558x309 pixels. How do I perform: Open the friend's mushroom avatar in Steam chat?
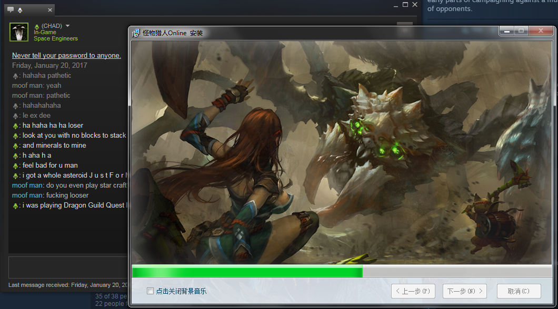19,32
